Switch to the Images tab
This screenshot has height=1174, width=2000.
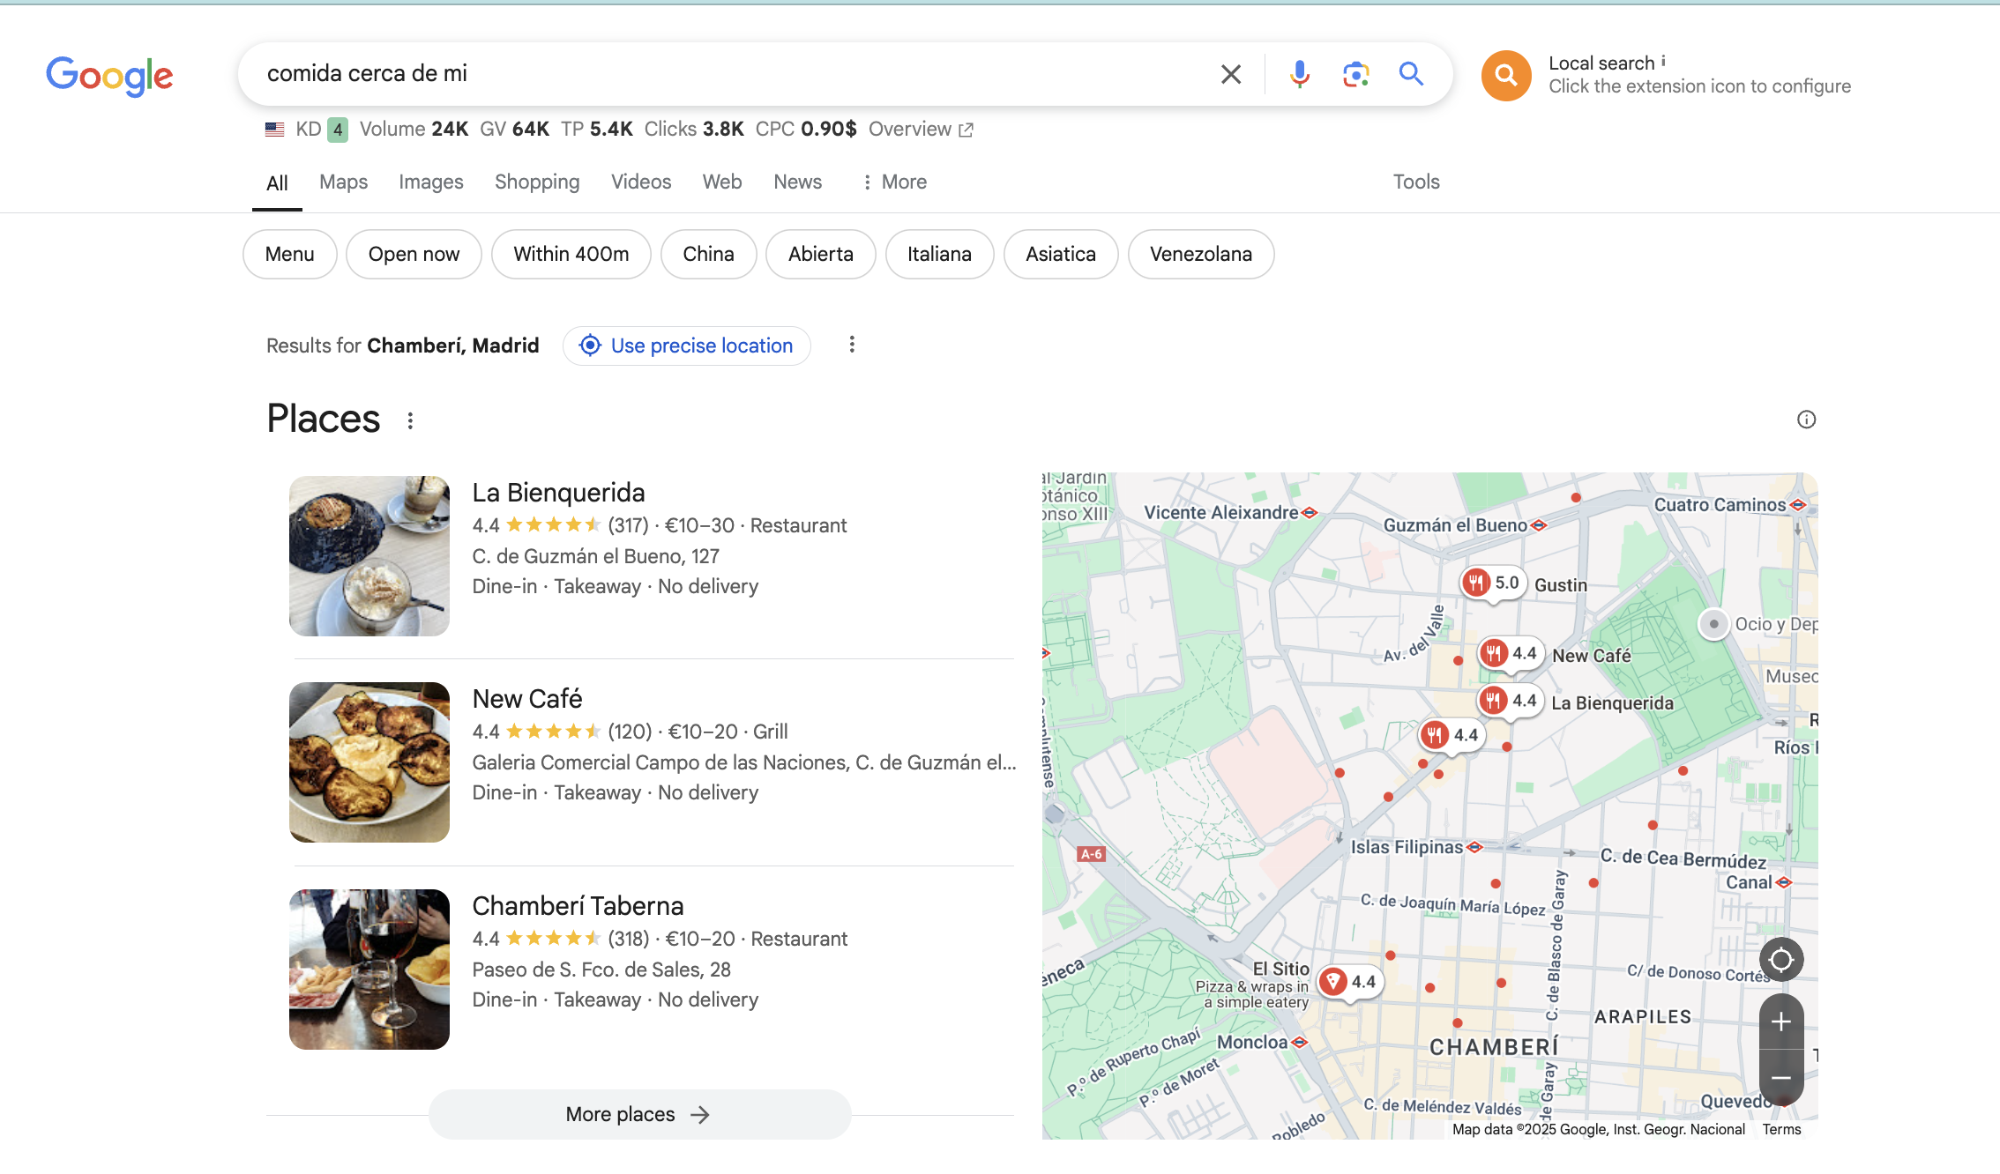click(430, 182)
